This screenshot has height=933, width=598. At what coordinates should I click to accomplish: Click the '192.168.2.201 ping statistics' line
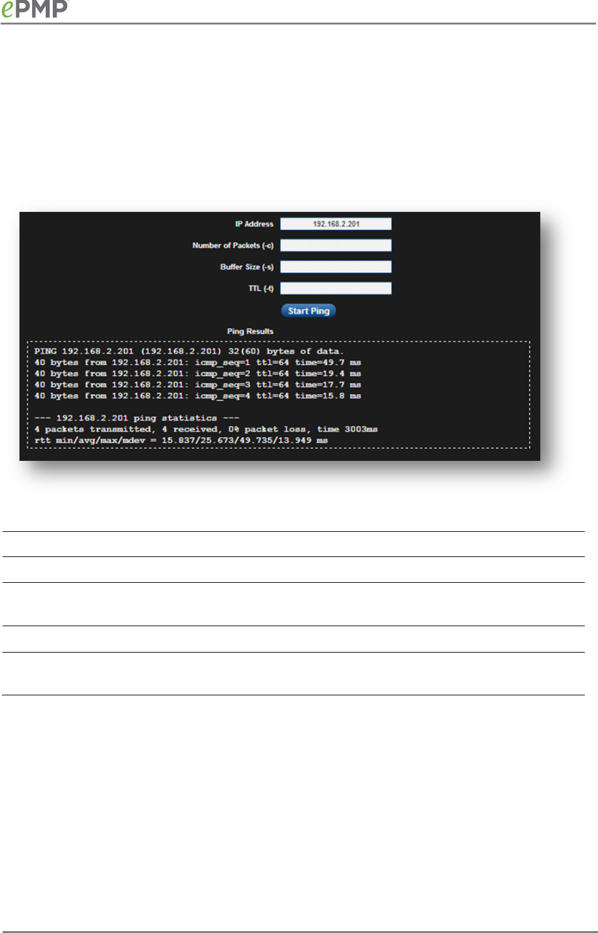(136, 418)
